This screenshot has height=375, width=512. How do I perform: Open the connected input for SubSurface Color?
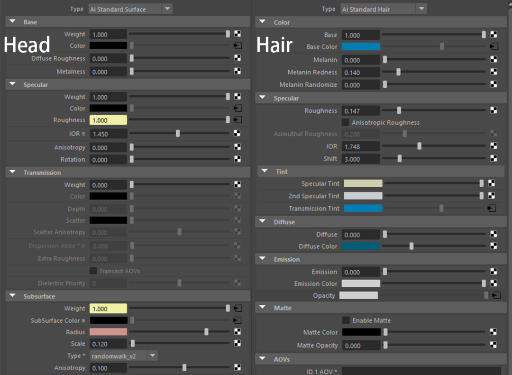238,320
